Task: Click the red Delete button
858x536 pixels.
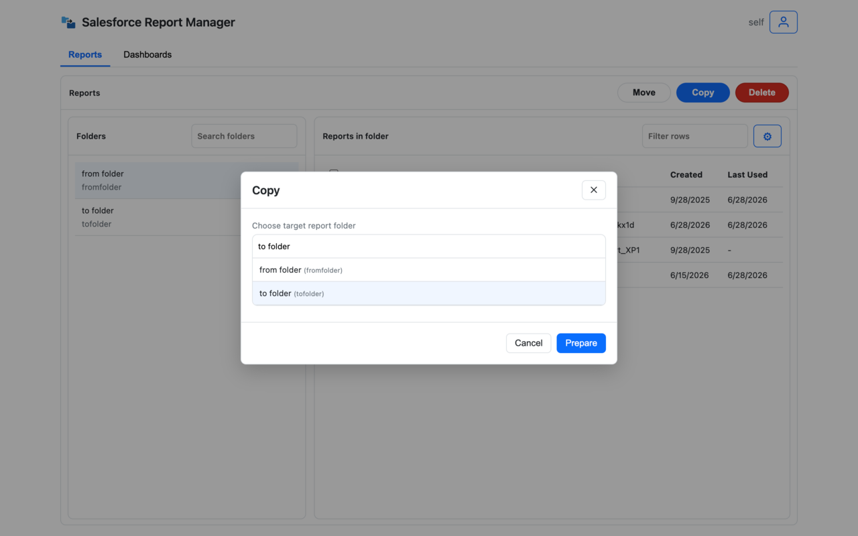Action: pos(761,92)
